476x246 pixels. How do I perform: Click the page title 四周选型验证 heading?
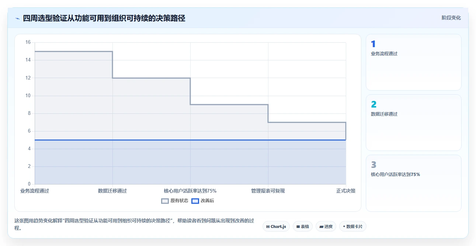pos(104,18)
